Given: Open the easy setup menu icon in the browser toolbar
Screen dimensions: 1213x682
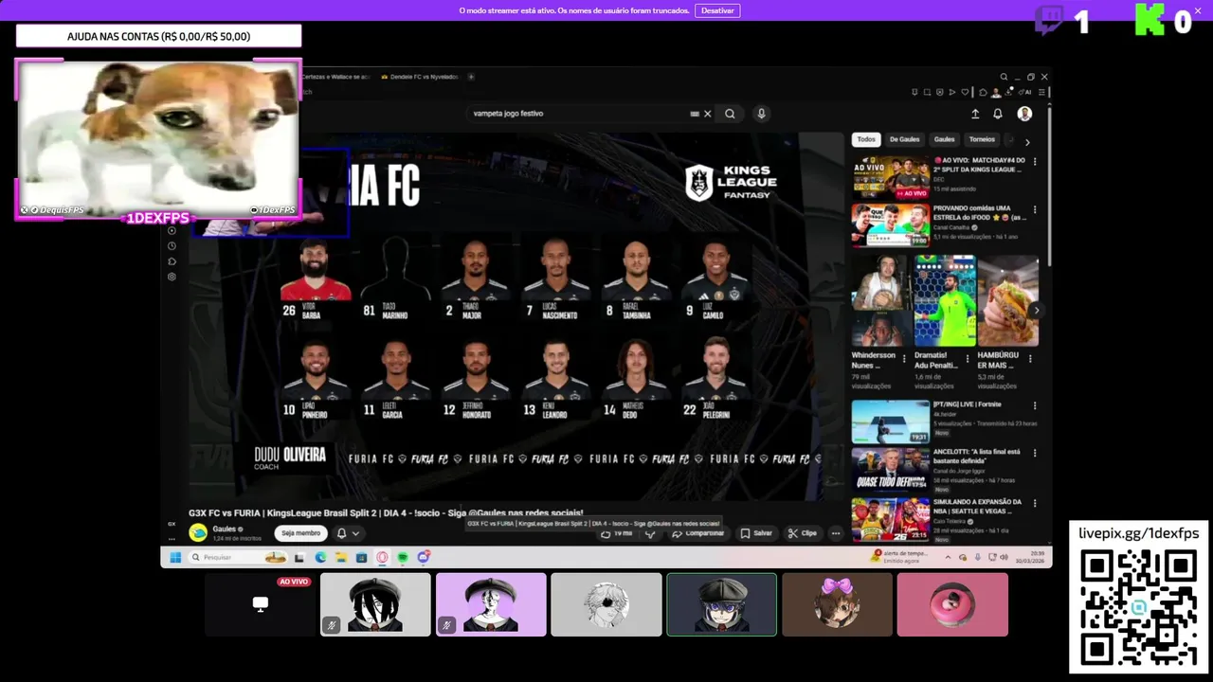Looking at the screenshot, I should 1042,92.
